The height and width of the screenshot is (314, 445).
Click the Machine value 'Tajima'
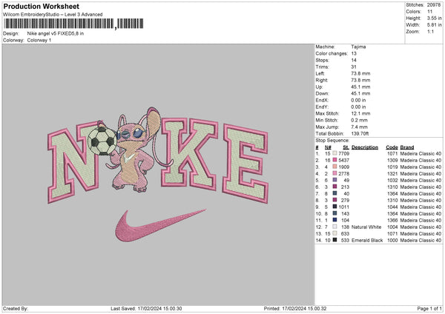point(358,47)
